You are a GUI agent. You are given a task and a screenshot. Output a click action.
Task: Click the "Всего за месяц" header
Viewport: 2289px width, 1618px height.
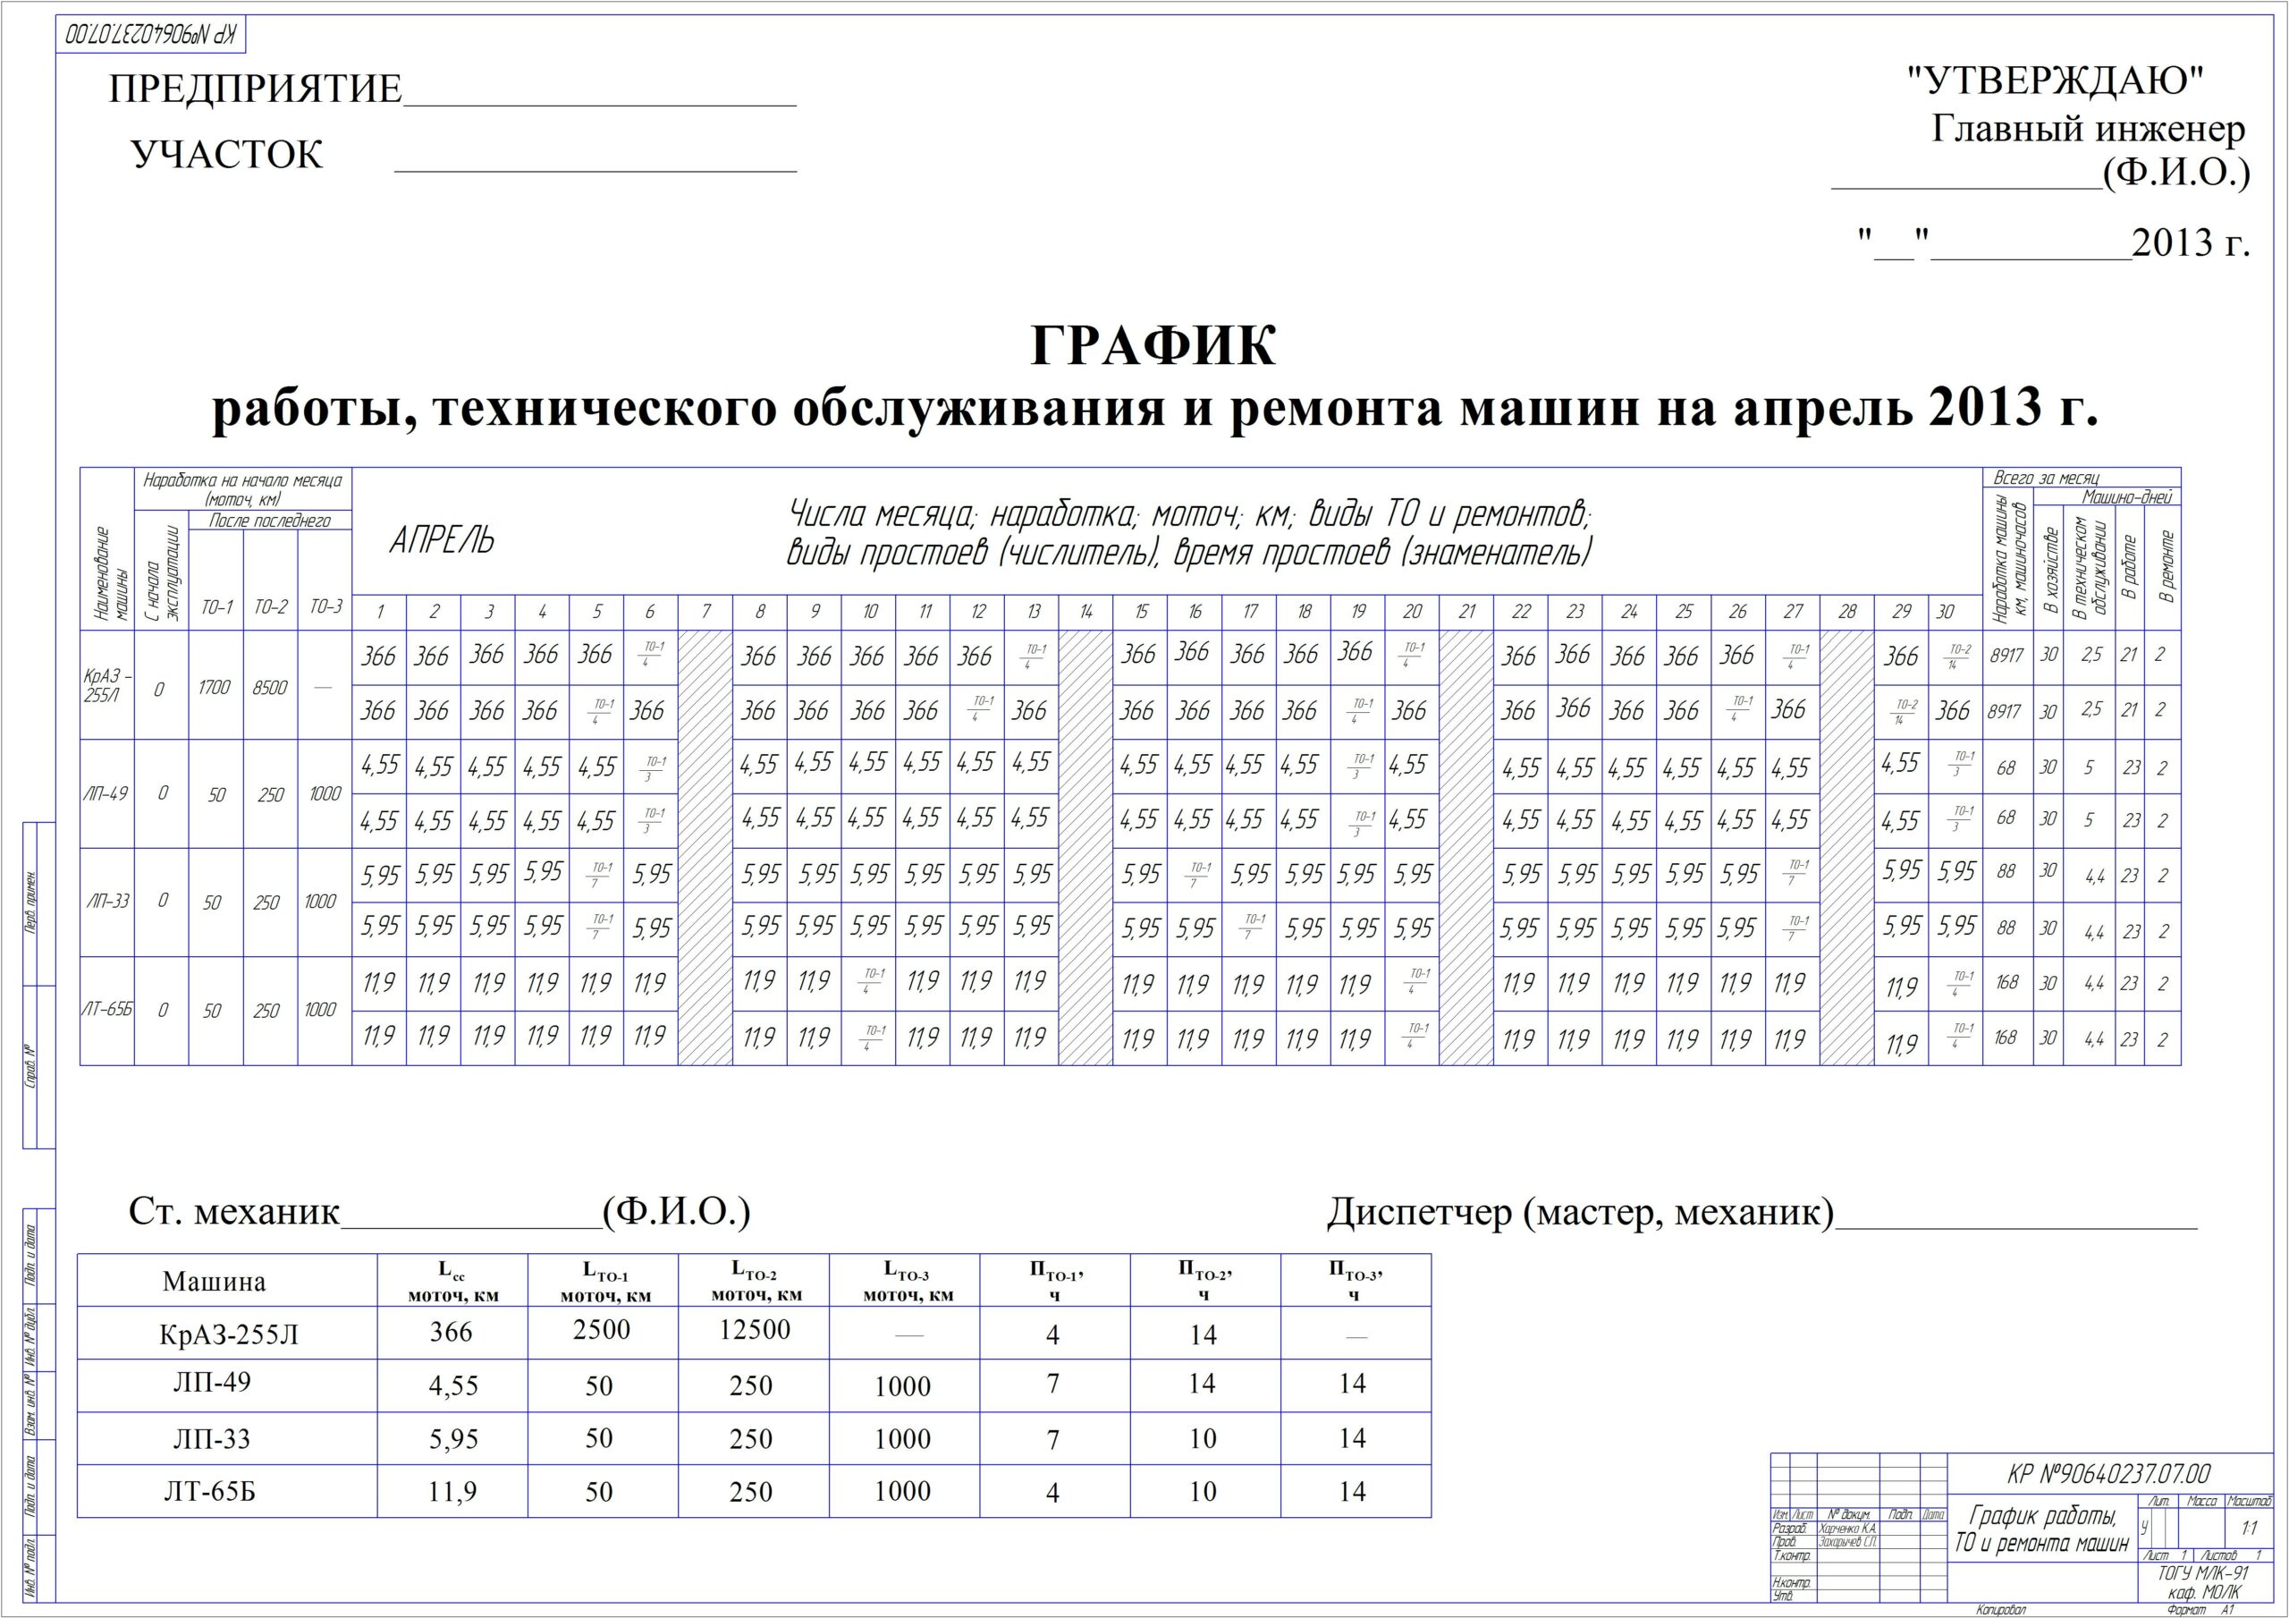click(2046, 478)
